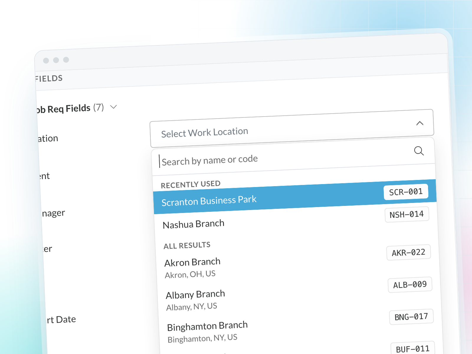
Task: Click the Binghamton, NY, US subtitle
Action: tap(202, 338)
